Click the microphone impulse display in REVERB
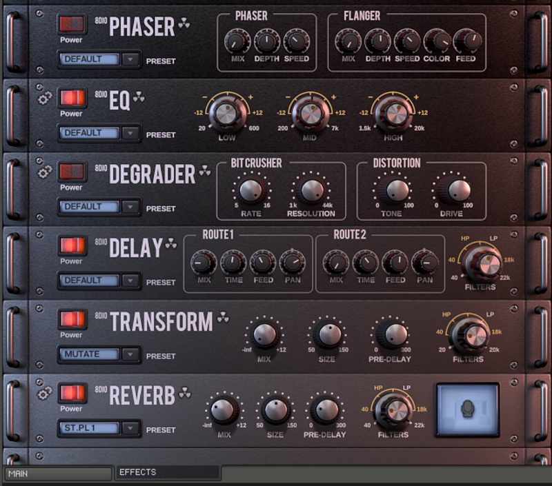This screenshot has width=552, height=486. tap(468, 409)
